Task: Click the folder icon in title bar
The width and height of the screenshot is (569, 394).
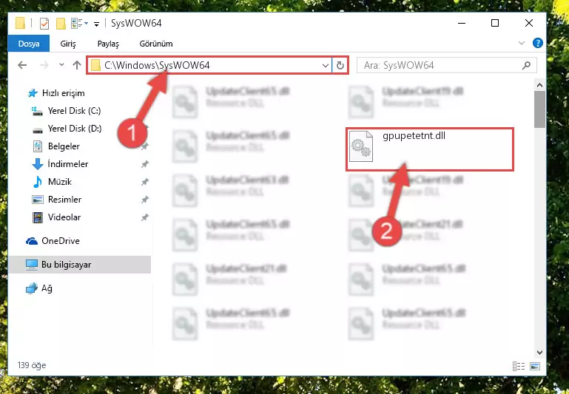Action: click(x=20, y=24)
